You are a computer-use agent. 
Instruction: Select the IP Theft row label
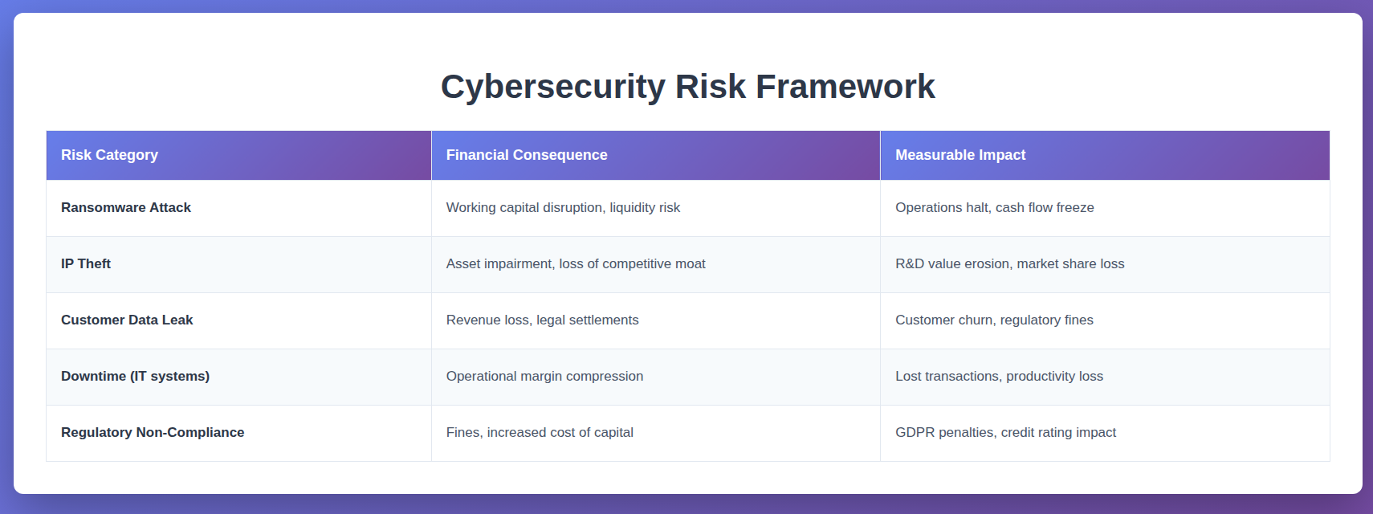(x=86, y=263)
